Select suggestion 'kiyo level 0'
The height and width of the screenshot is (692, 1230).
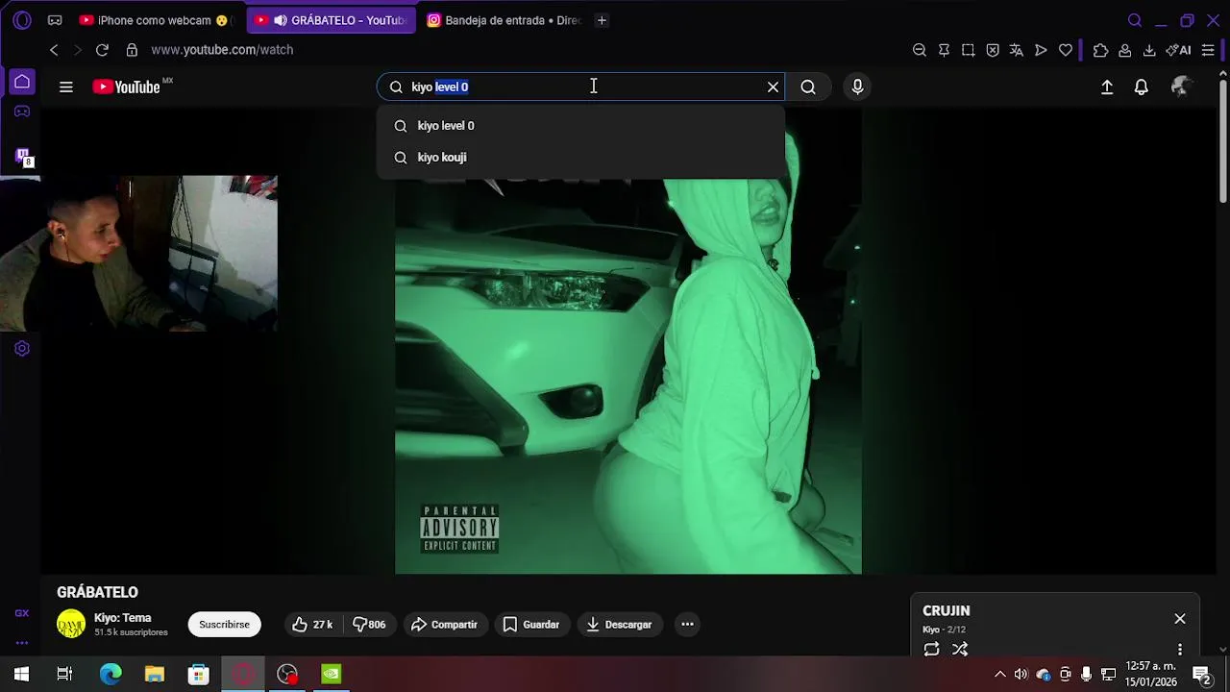(580, 126)
